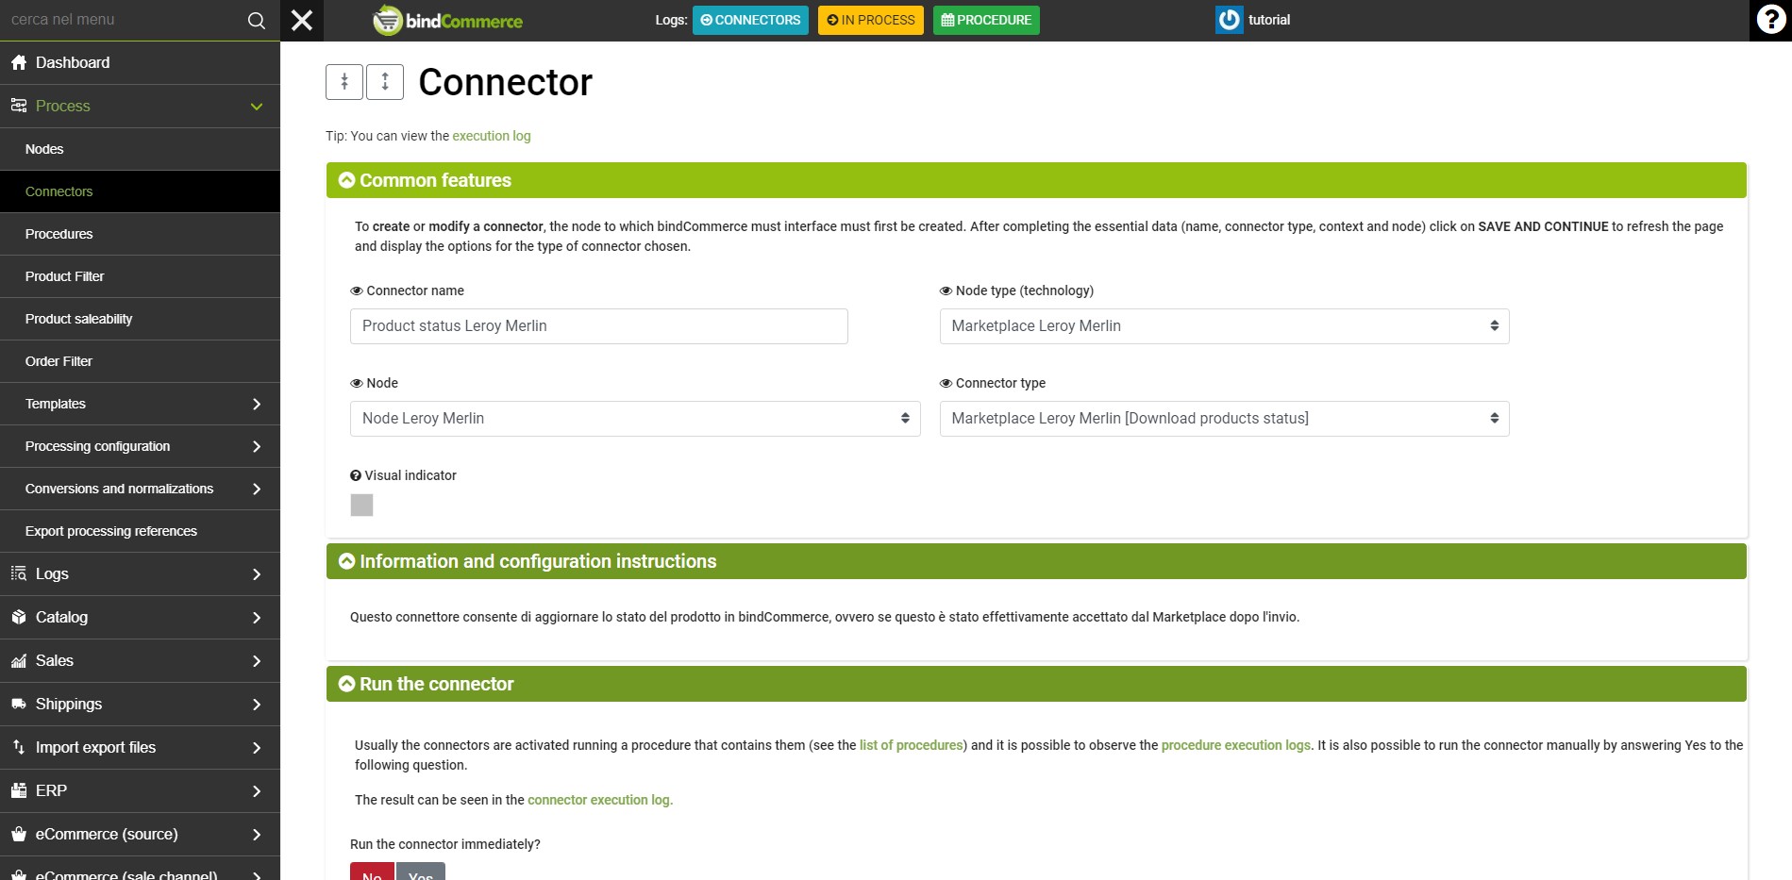
Task: Click the Connector name input field
Action: (599, 326)
